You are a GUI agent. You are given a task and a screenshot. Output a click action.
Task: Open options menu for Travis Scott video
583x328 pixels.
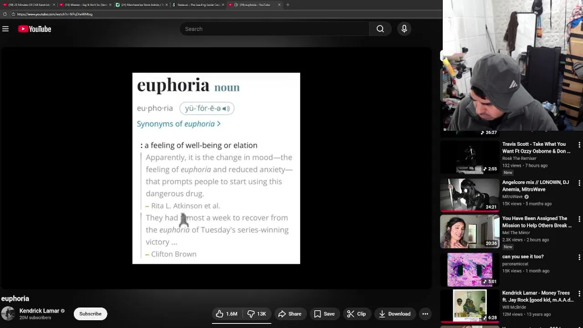click(579, 145)
